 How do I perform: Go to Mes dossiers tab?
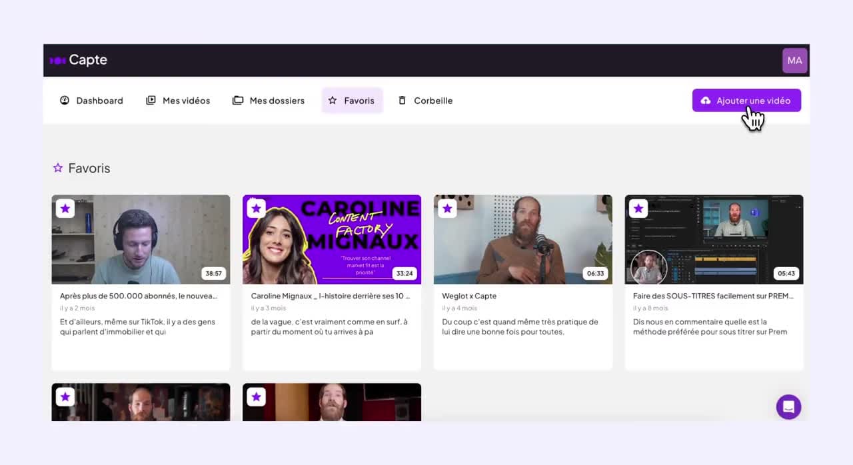tap(268, 101)
